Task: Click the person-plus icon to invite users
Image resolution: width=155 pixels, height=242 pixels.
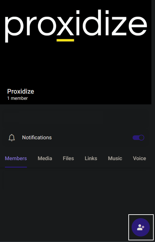Action: pos(141,227)
